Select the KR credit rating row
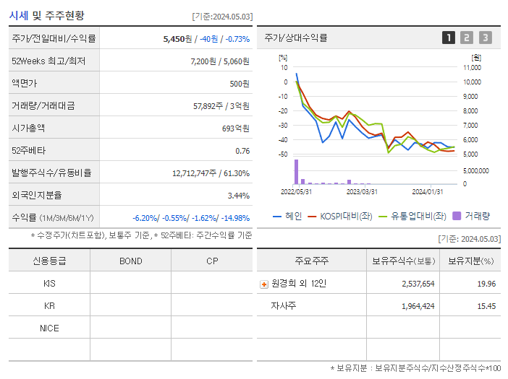The image size is (508, 379). (130, 305)
